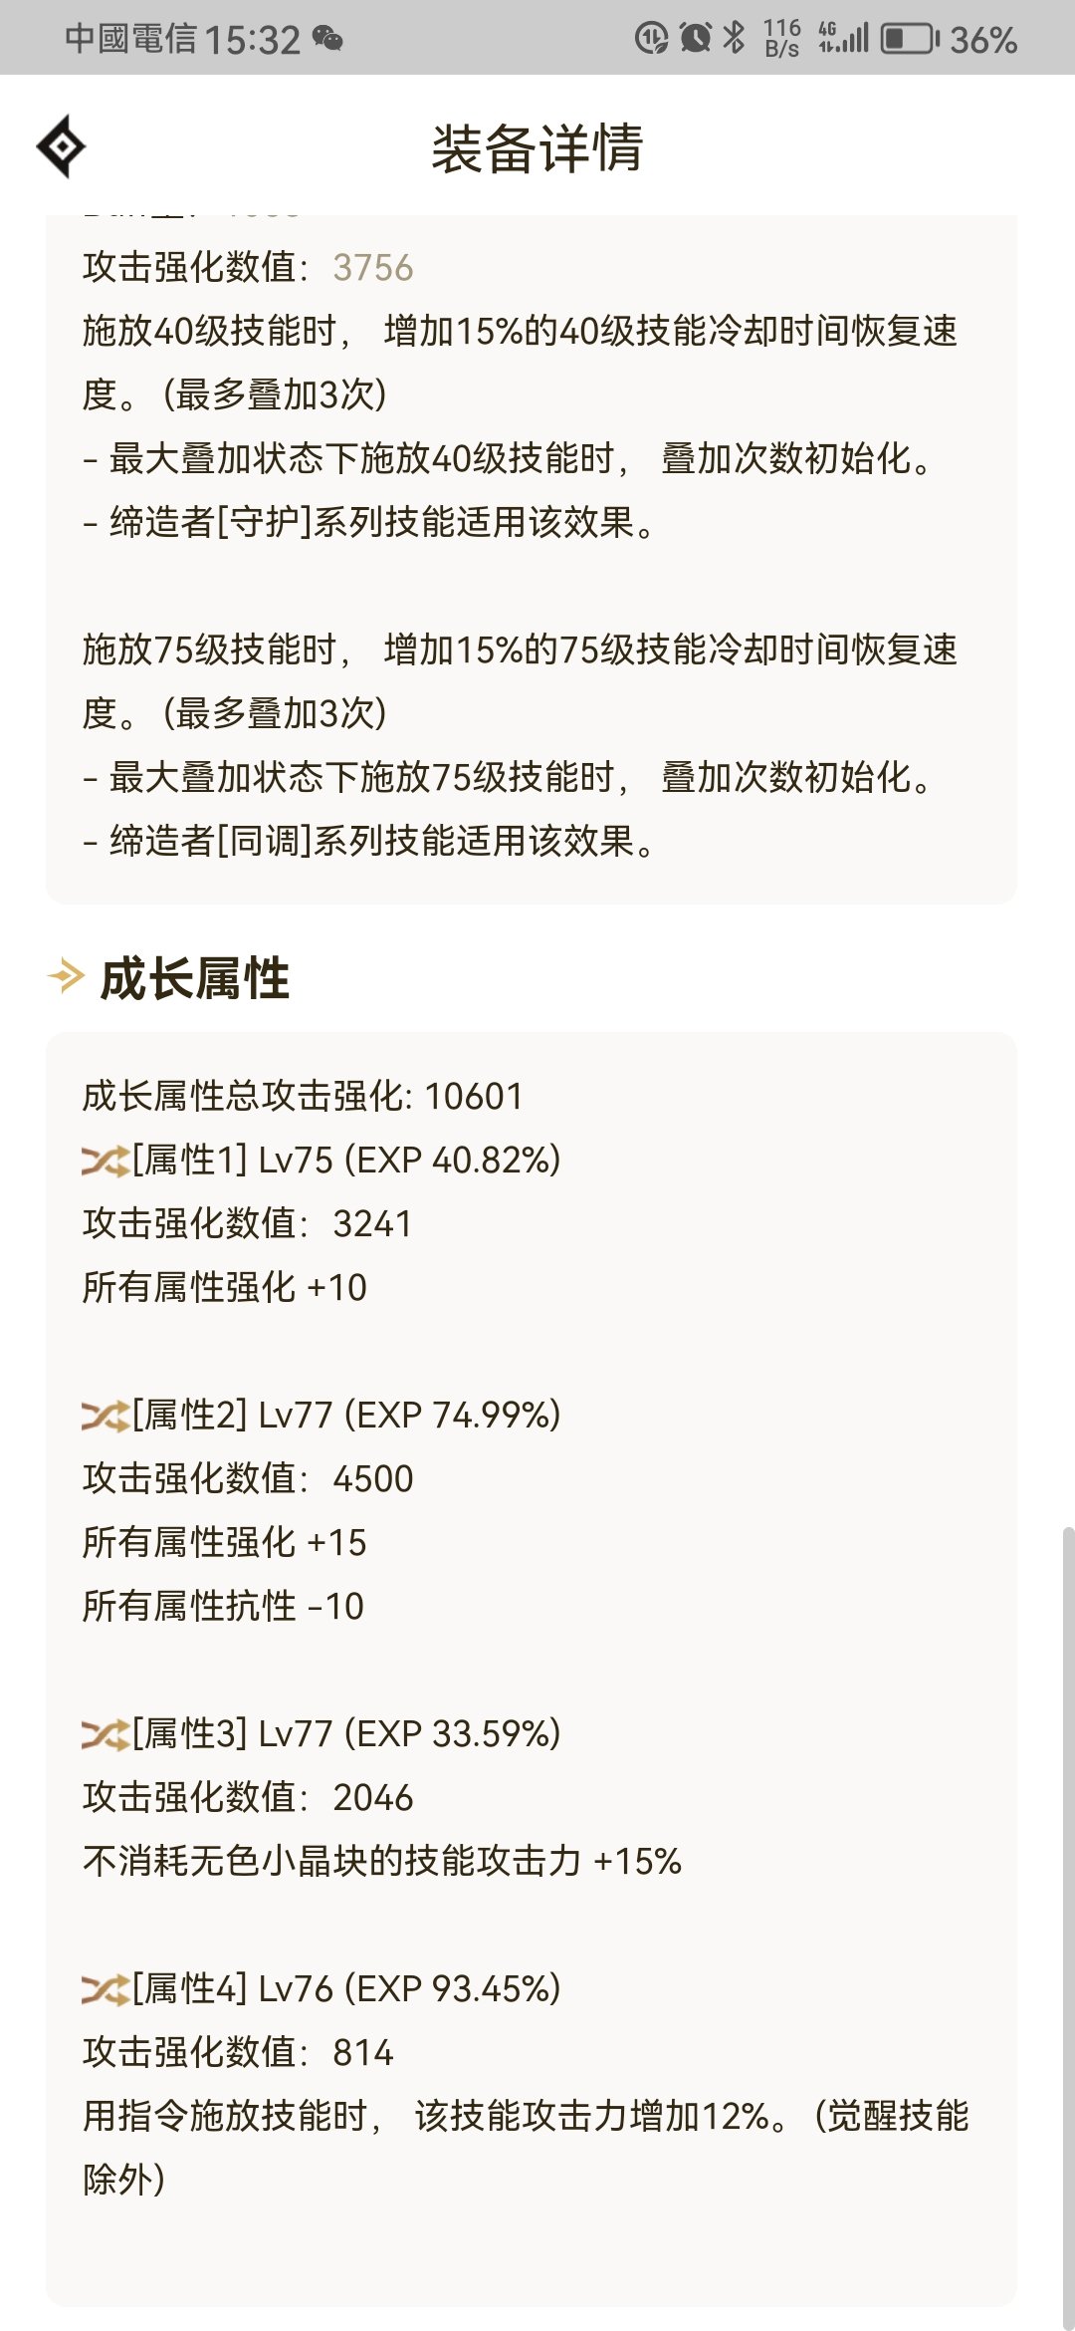Select the [属性4] Lv76 entry

(x=346, y=1989)
